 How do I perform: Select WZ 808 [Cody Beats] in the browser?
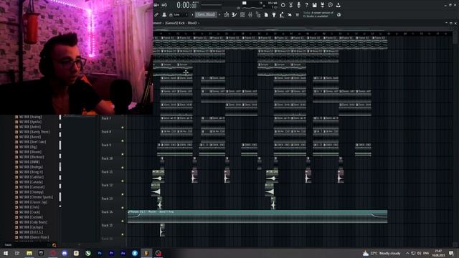(33, 222)
